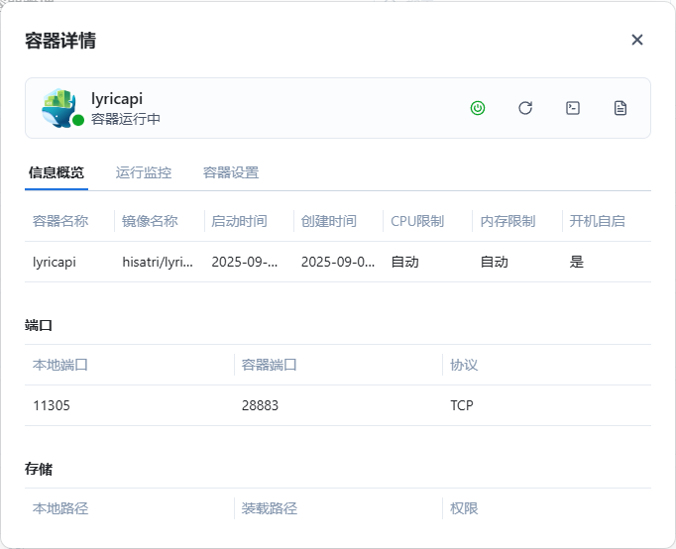The width and height of the screenshot is (676, 549).
Task: Click the 开机自启 value 是
Action: point(577,263)
